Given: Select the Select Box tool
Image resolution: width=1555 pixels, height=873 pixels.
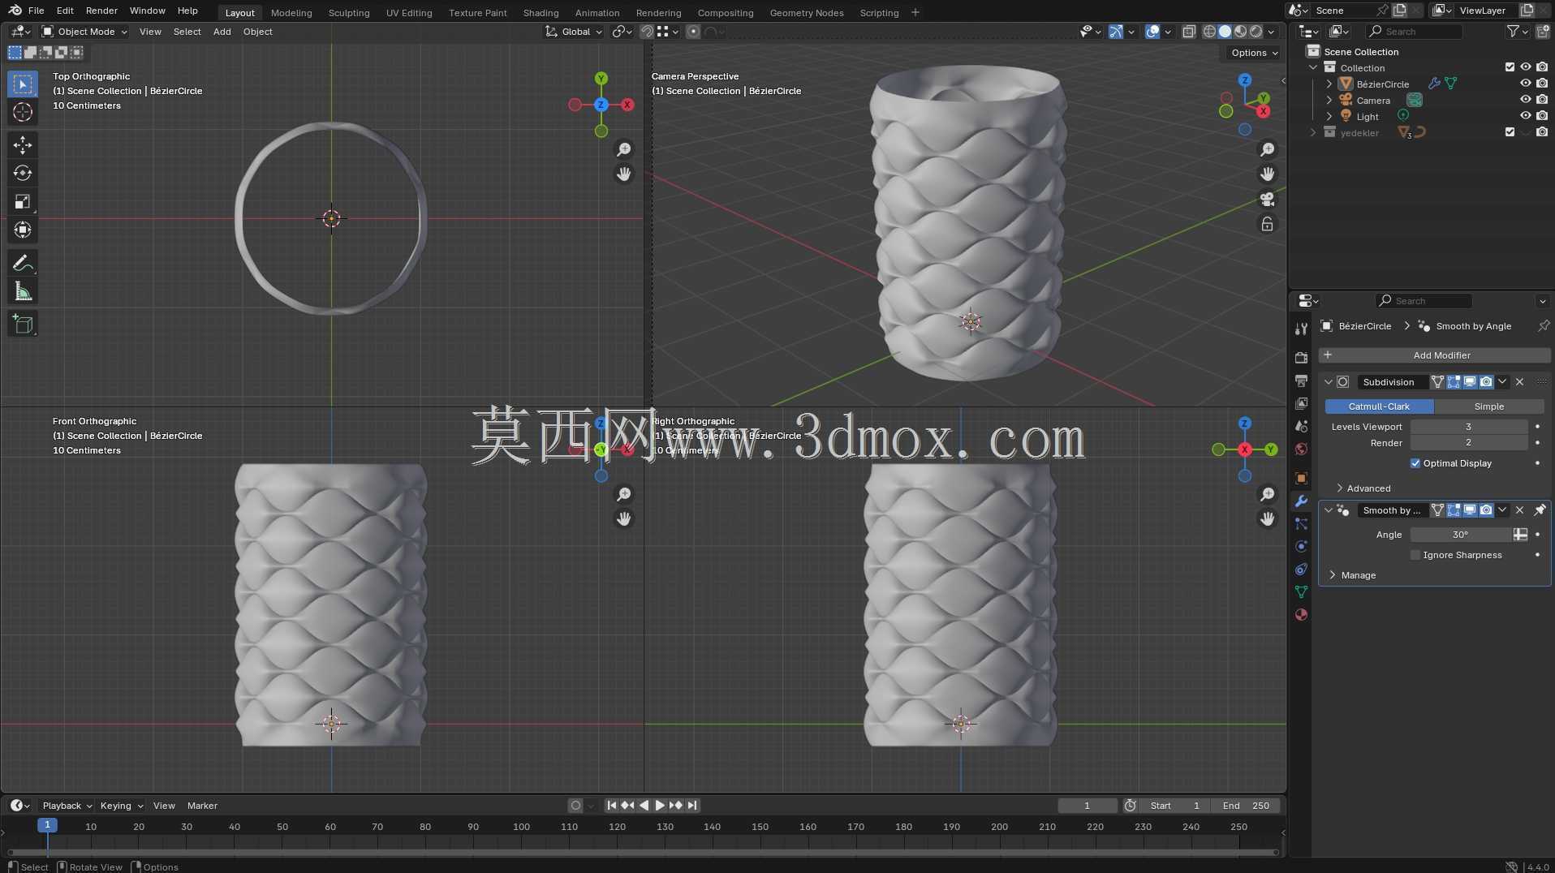Looking at the screenshot, I should [x=23, y=84].
